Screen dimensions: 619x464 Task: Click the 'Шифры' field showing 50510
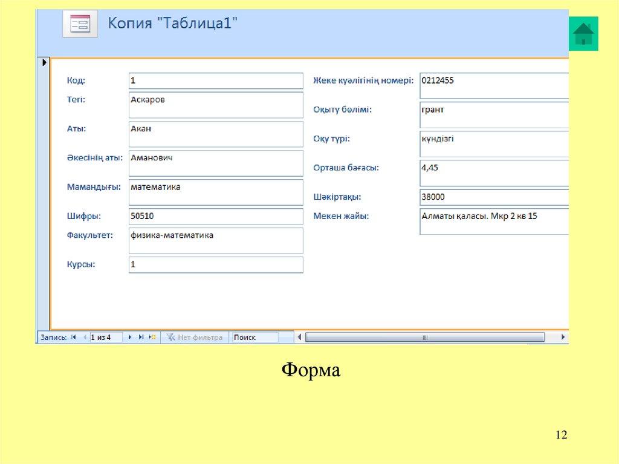click(x=216, y=216)
